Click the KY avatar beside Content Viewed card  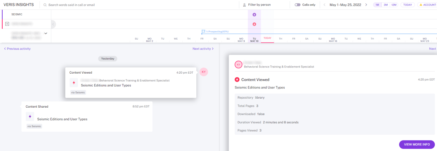point(204,72)
